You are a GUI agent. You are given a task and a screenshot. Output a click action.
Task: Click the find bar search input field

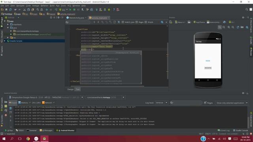pos(78,22)
